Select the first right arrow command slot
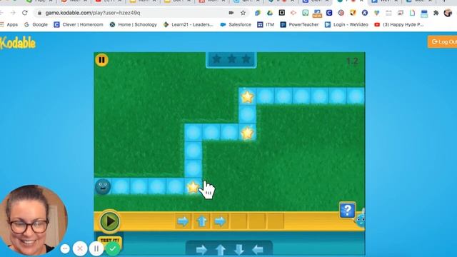 (183, 221)
